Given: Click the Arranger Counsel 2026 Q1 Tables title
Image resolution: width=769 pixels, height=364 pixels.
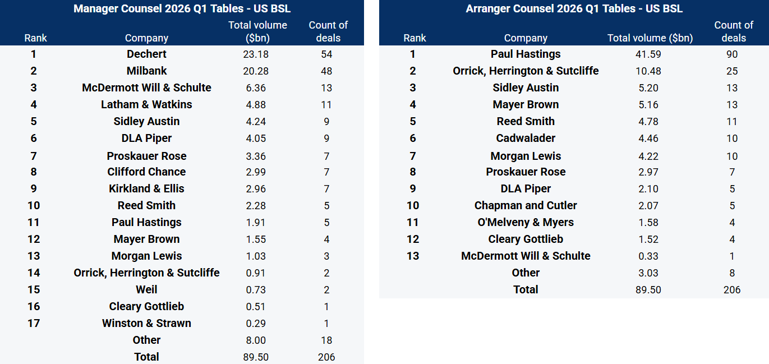Looking at the screenshot, I should (574, 8).
